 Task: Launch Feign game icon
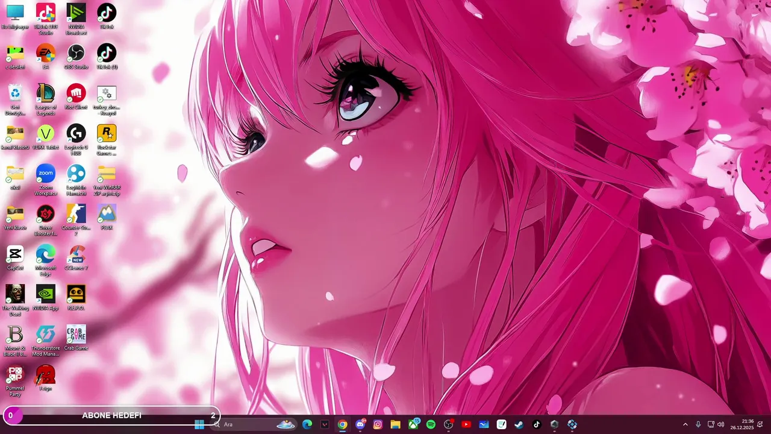click(x=46, y=379)
